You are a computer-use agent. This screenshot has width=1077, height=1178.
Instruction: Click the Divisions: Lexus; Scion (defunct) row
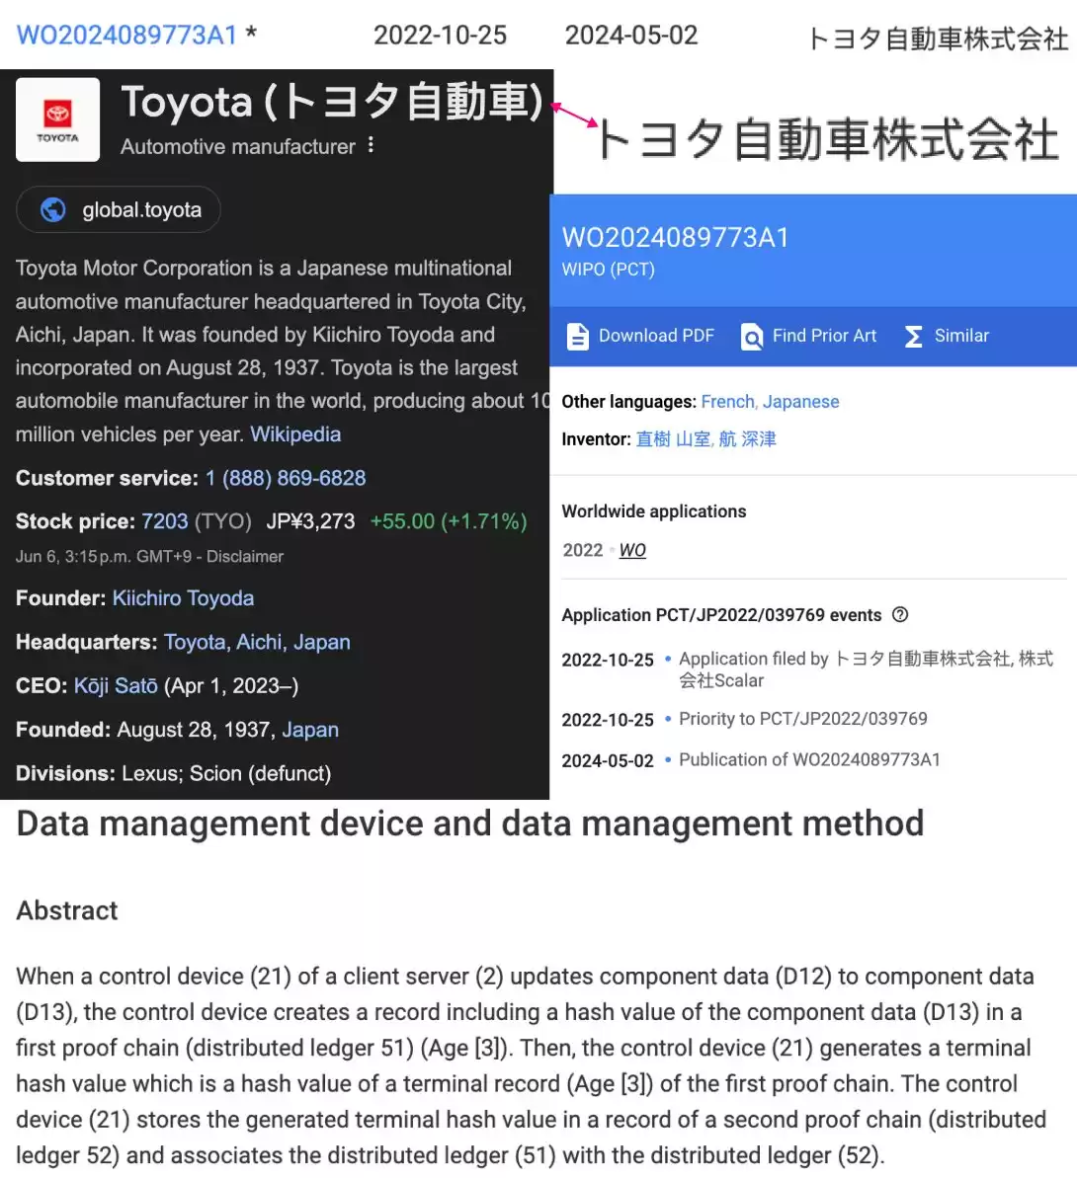point(174,774)
